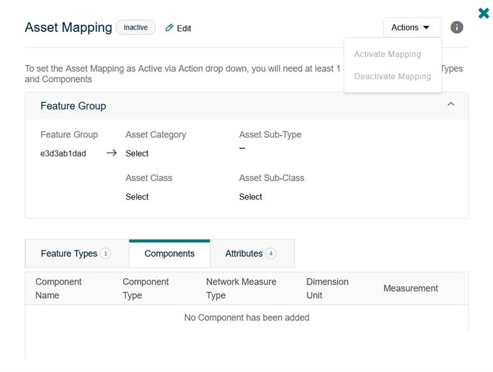493x372 pixels.
Task: Collapse the Feature Group section
Action: click(450, 104)
